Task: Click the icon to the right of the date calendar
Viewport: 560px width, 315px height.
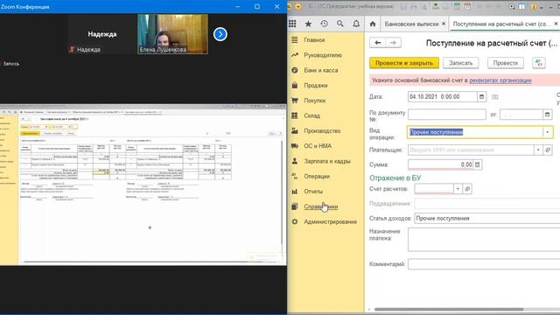Action: (494, 97)
